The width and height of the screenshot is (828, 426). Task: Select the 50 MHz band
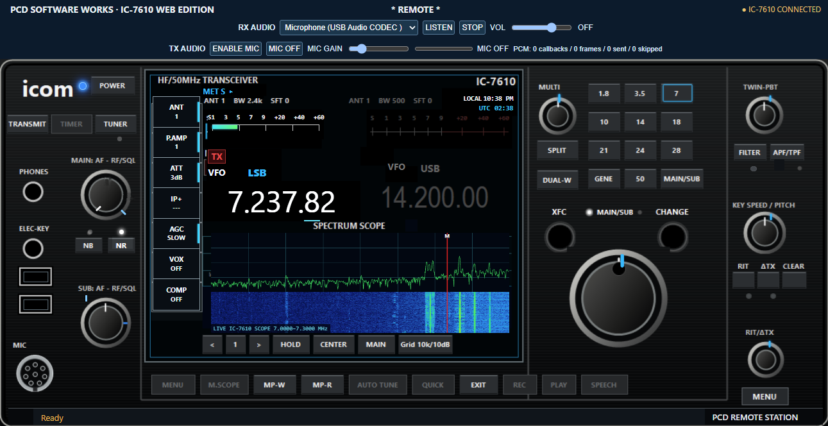[640, 179]
